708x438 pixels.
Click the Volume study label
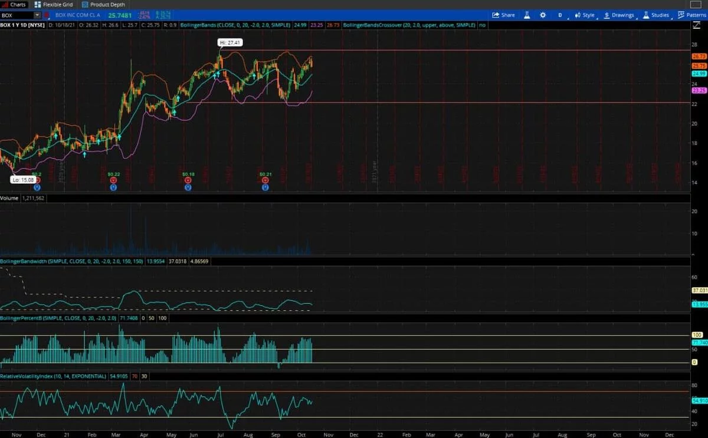9,199
